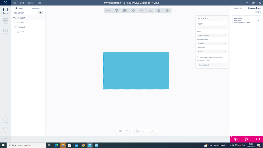Screen dimensions: 263x148
Task: Open Google Chrome from the taskbar
Action: 83,145
